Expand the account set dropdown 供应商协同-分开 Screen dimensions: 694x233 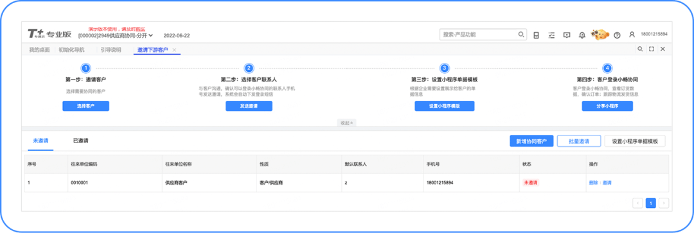tap(116, 35)
